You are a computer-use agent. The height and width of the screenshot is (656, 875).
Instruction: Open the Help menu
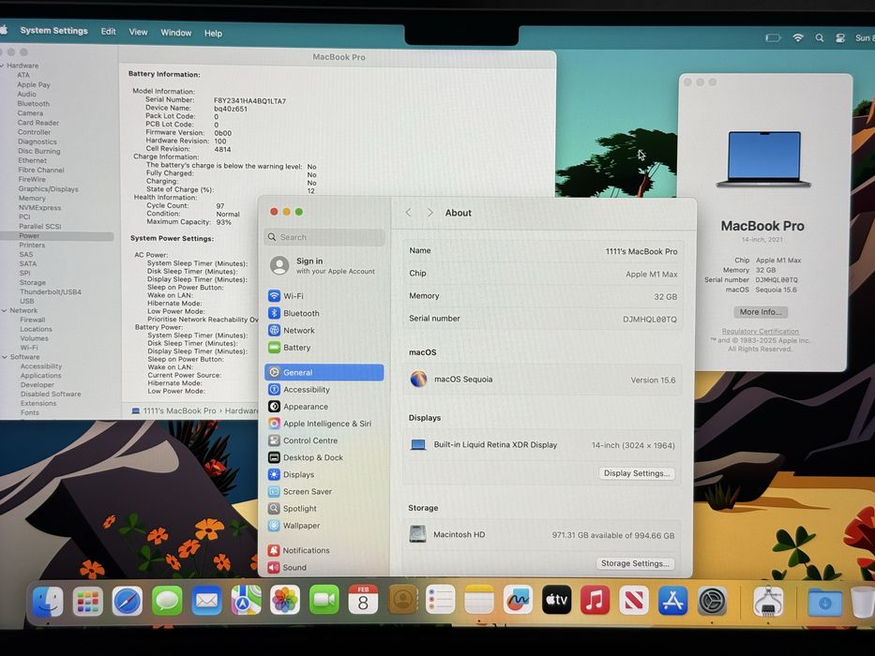213,33
